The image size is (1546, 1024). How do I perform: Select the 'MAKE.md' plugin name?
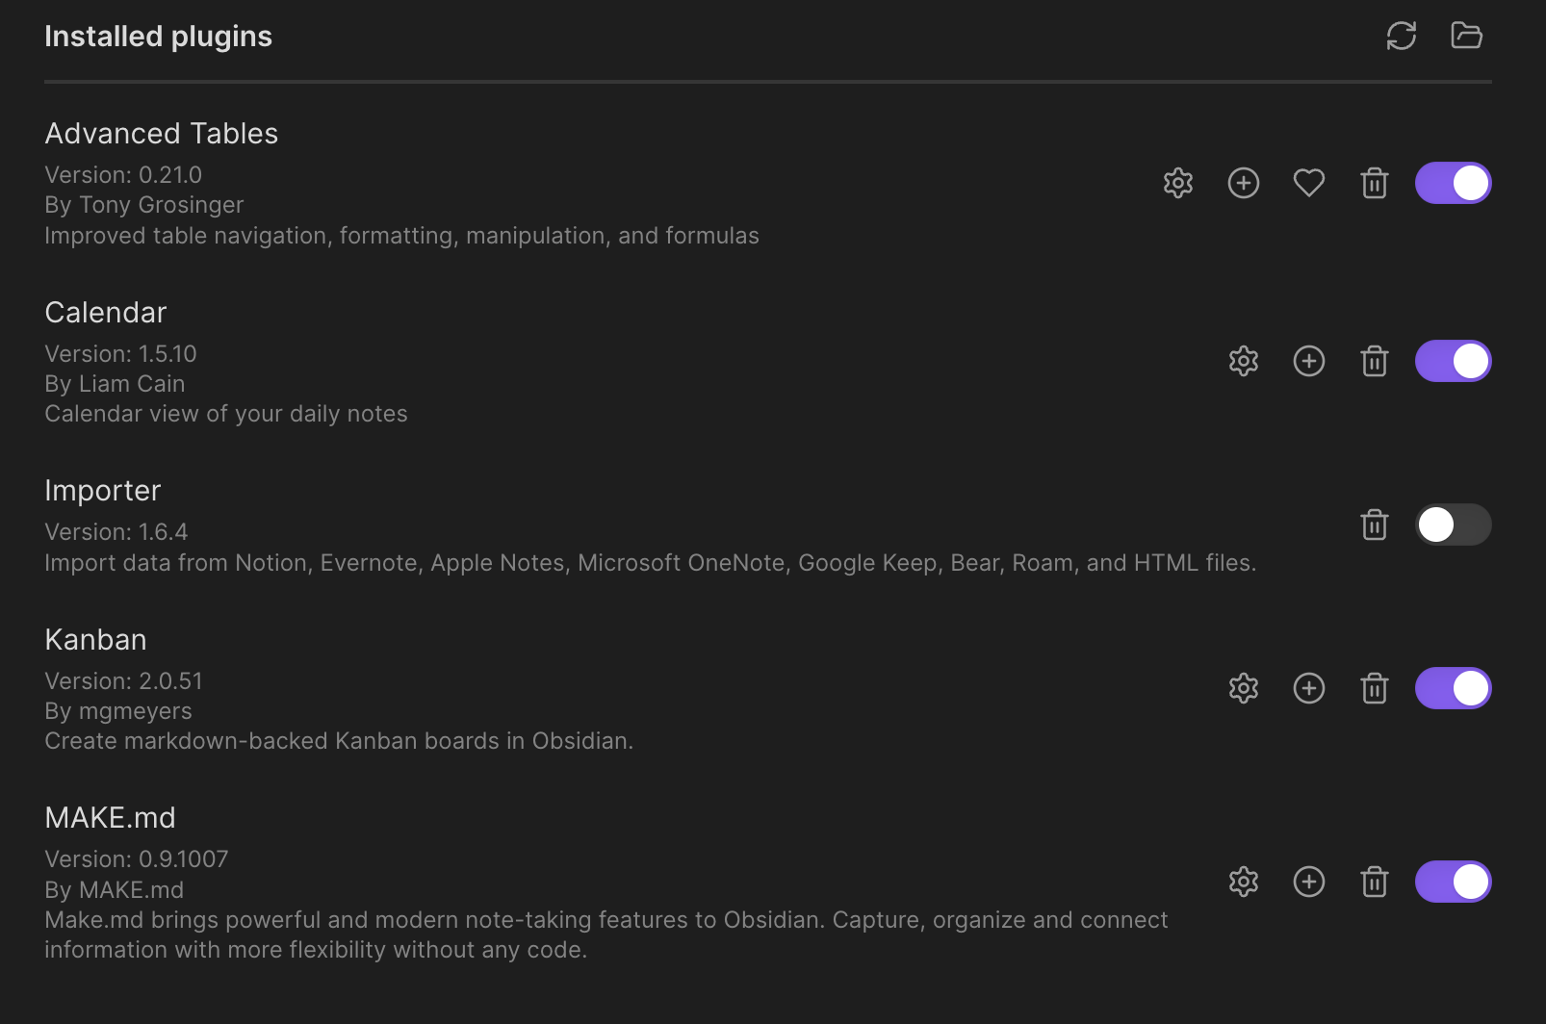(111, 818)
